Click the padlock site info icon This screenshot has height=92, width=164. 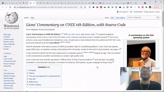(15, 7)
